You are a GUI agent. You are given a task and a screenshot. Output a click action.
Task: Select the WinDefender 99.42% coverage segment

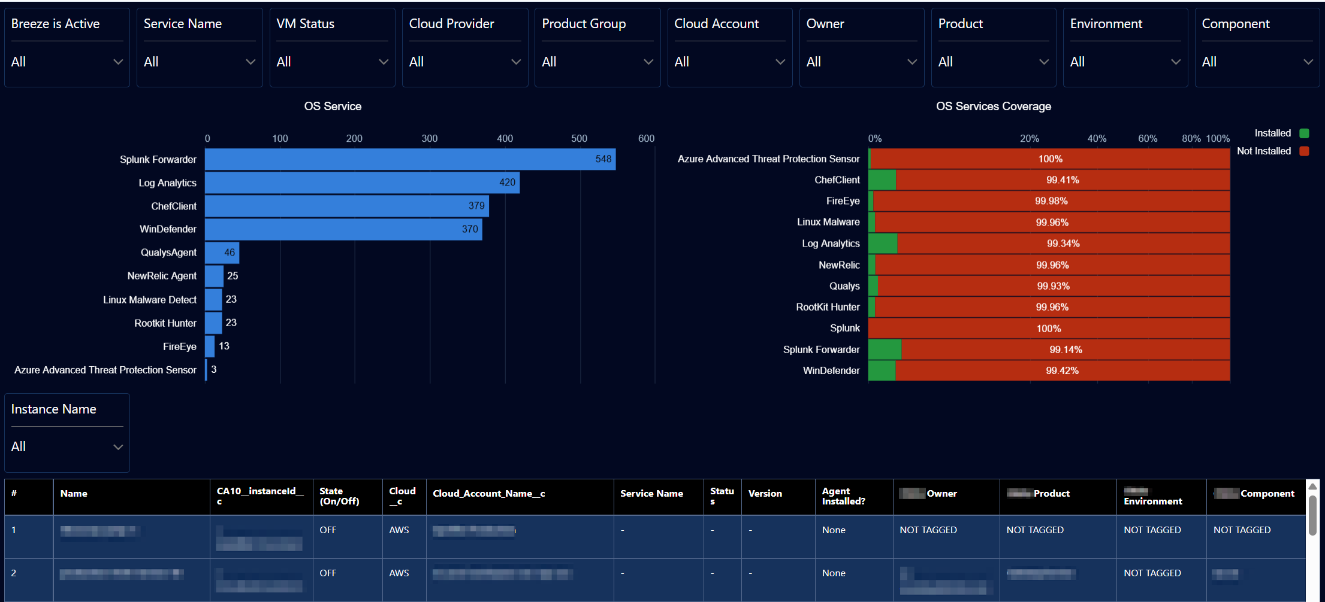click(1063, 371)
